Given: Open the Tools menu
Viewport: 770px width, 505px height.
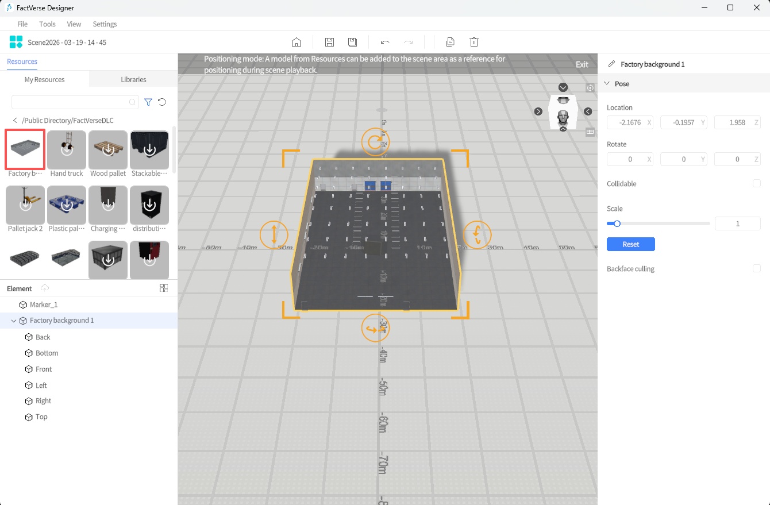Looking at the screenshot, I should 47,24.
